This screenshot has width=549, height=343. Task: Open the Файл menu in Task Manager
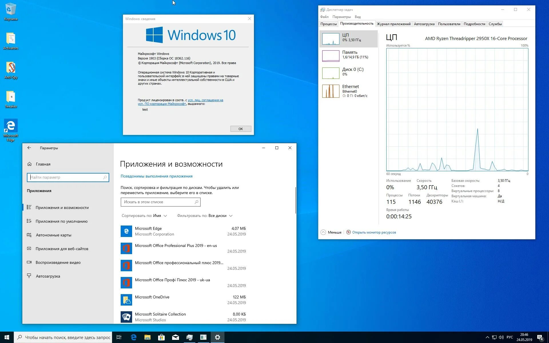(324, 17)
